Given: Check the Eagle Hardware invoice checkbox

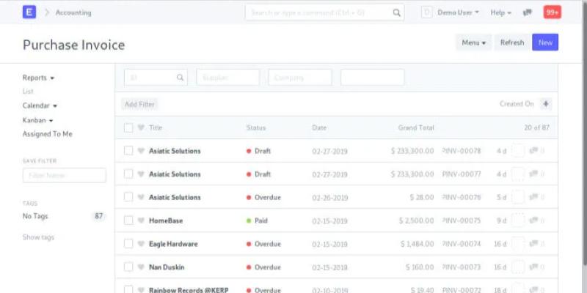Looking at the screenshot, I should (x=128, y=244).
